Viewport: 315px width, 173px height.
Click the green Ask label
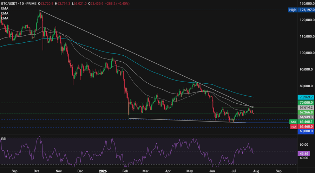point(293,122)
